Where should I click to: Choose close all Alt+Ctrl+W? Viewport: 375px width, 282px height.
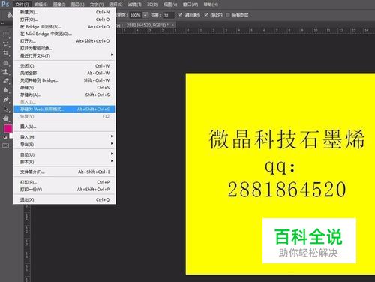(64, 73)
